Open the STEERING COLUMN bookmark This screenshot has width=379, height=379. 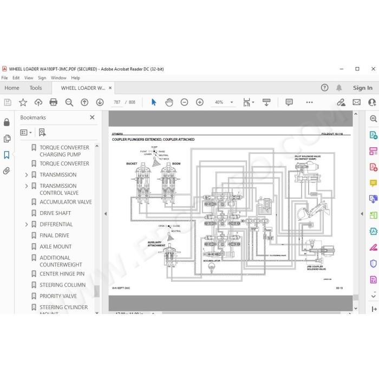pos(62,285)
